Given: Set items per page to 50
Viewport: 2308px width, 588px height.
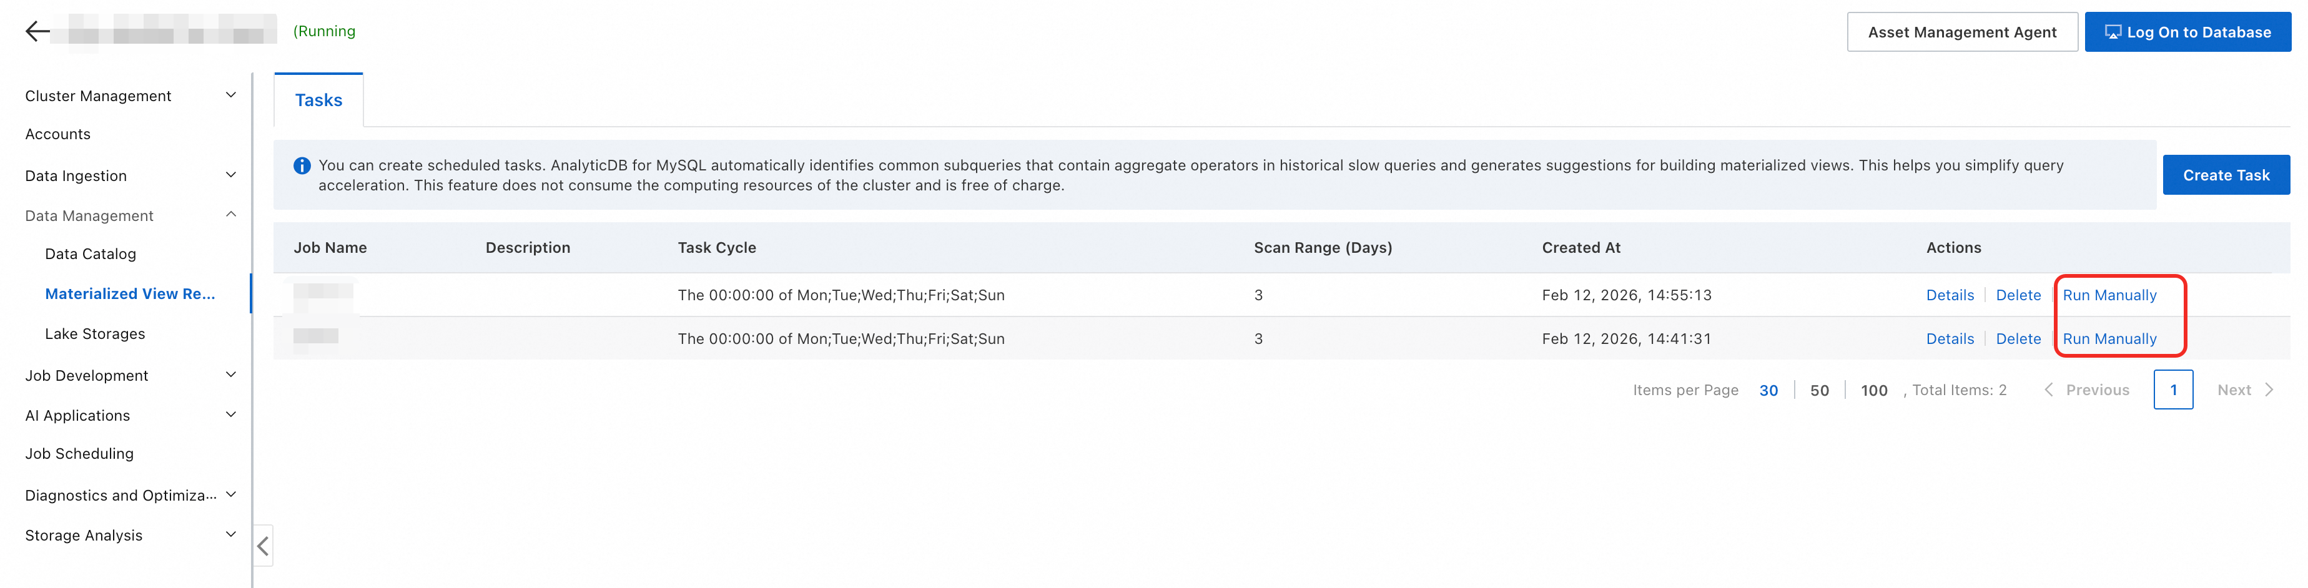Looking at the screenshot, I should click(1819, 390).
